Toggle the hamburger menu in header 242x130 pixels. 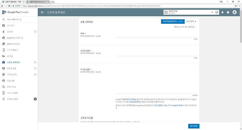(x=42, y=12)
